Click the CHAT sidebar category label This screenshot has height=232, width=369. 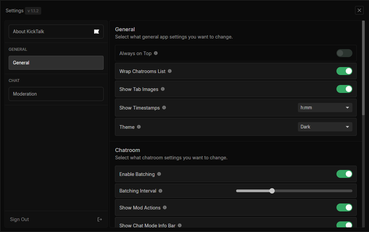(x=14, y=81)
